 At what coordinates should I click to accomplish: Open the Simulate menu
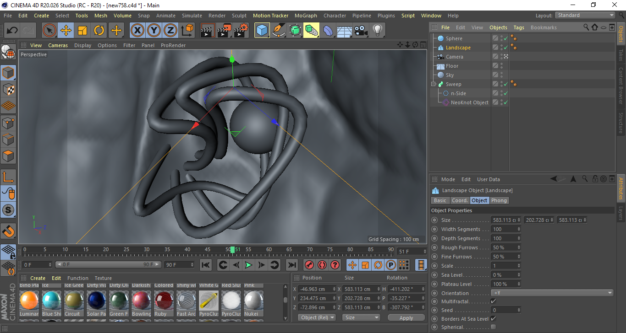pos(192,16)
